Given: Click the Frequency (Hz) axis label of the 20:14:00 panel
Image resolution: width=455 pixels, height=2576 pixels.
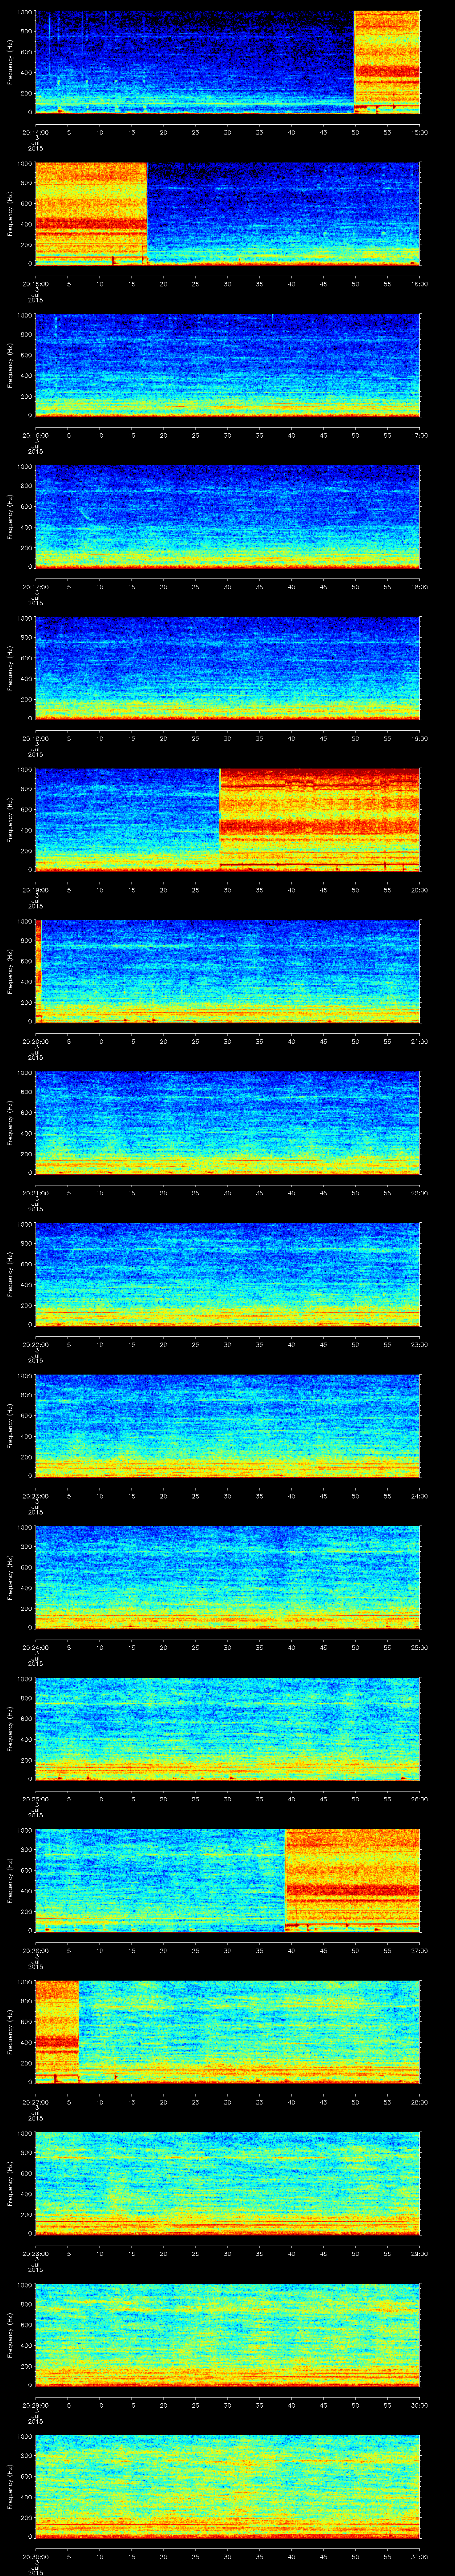Looking at the screenshot, I should [10, 62].
